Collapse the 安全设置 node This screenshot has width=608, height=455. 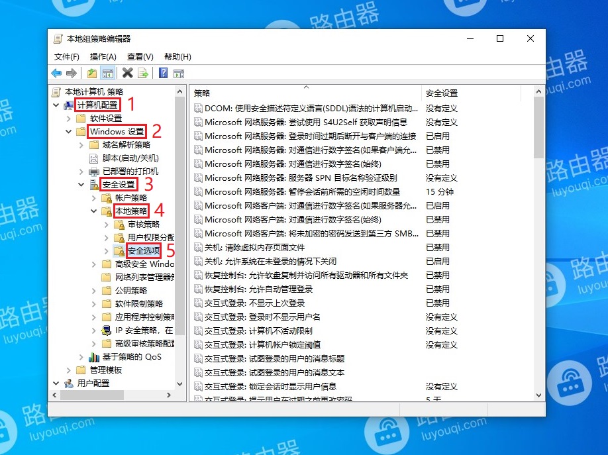click(x=81, y=185)
